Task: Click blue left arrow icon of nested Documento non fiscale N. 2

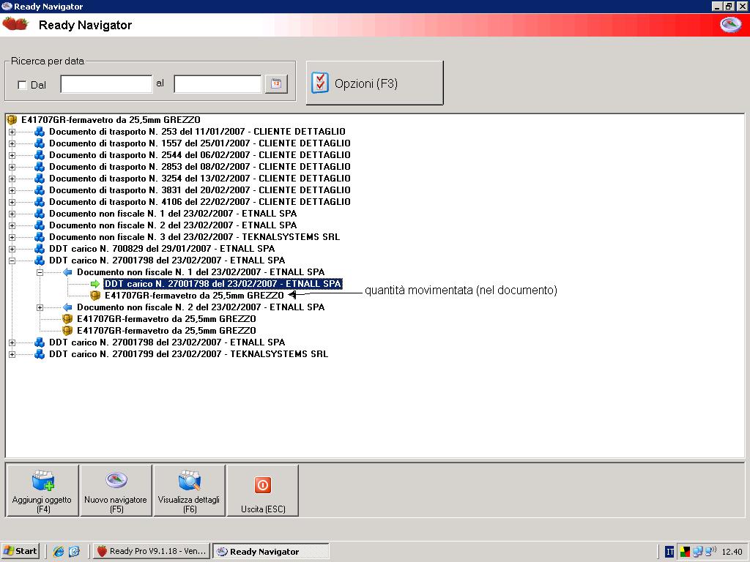Action: [67, 307]
